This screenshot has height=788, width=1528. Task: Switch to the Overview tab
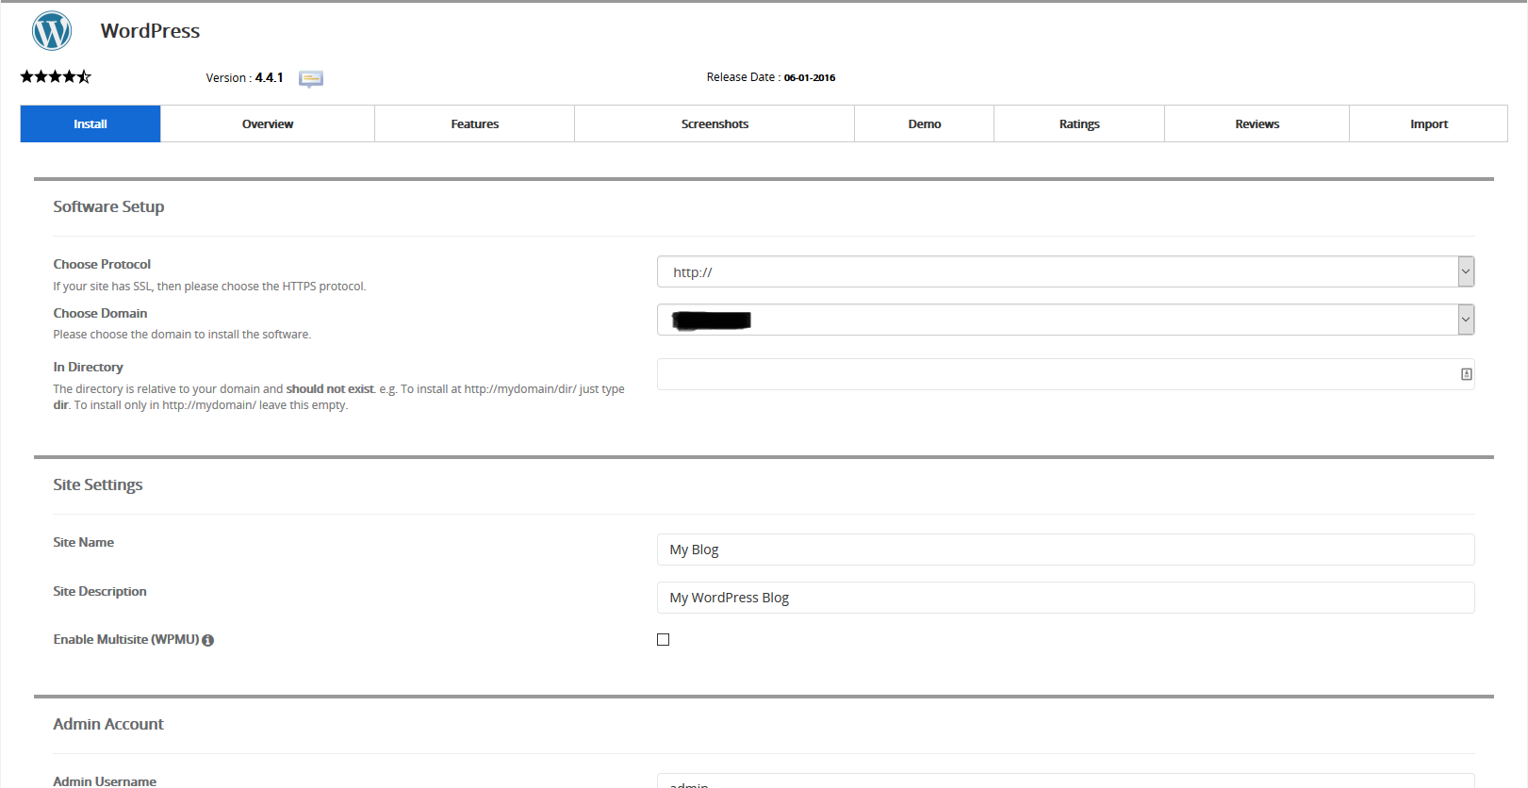click(268, 123)
